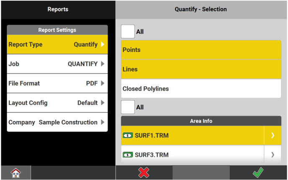Select the Closed Polylines row
Viewport: 288px width, 180px height.
[201, 89]
